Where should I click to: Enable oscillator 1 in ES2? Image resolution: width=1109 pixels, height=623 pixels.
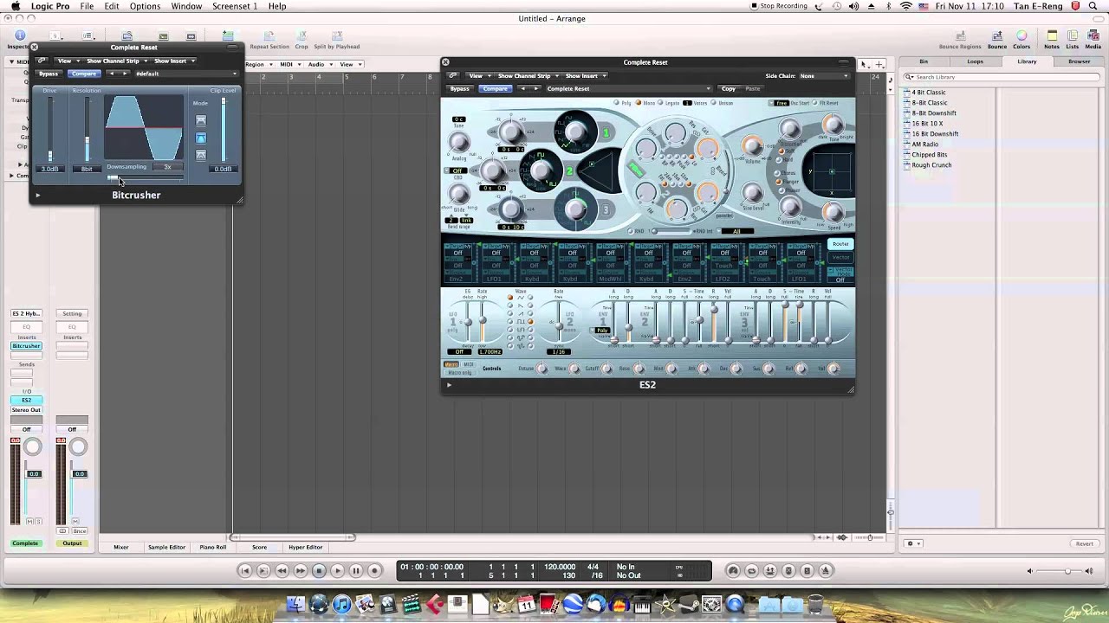click(606, 132)
